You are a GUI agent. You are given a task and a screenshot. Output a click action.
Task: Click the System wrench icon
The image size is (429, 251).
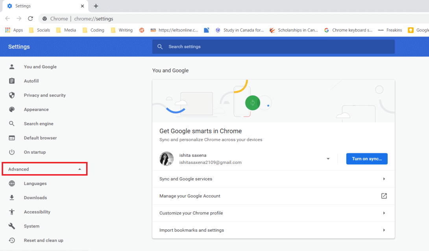12,226
